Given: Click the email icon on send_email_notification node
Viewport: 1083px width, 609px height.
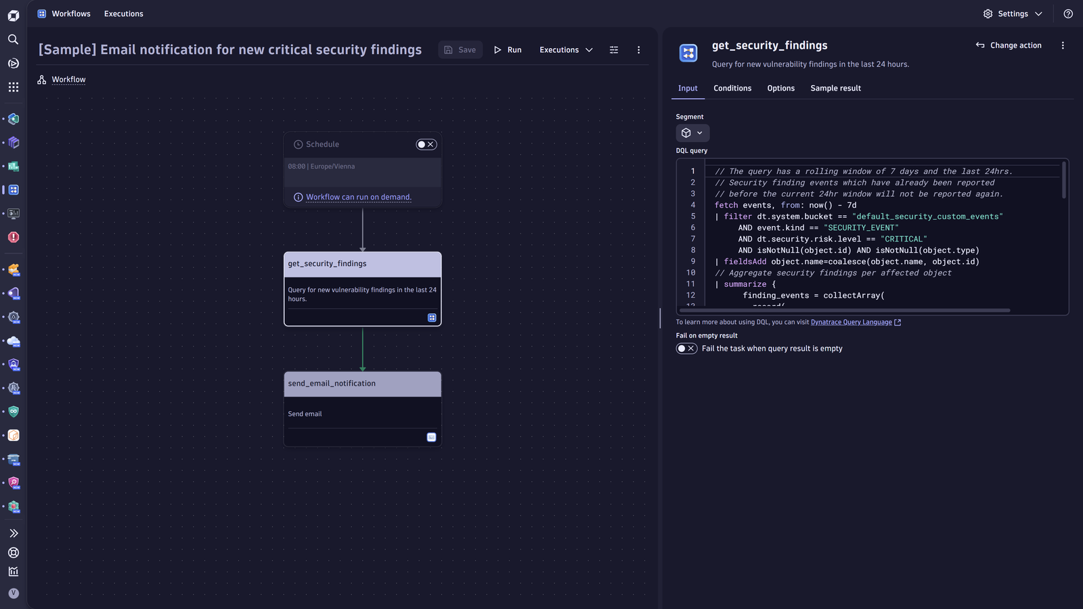Looking at the screenshot, I should point(432,437).
